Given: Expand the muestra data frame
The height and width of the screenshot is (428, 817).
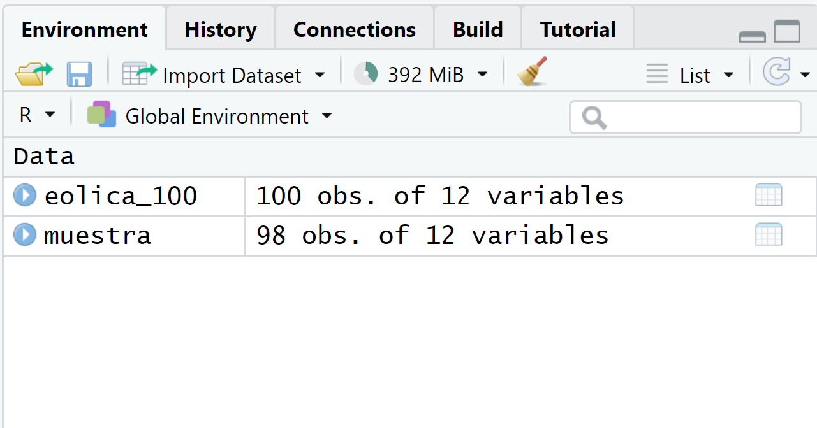Looking at the screenshot, I should (25, 234).
